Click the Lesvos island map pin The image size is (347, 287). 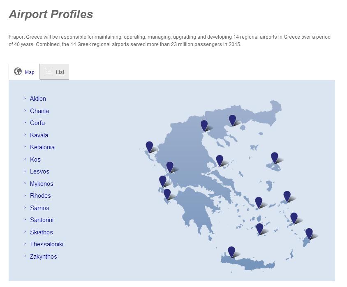coord(274,157)
